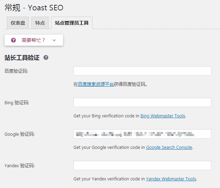Expand the 需要帮忙 chevron arrow
220x188 pixels.
(x=54, y=40)
